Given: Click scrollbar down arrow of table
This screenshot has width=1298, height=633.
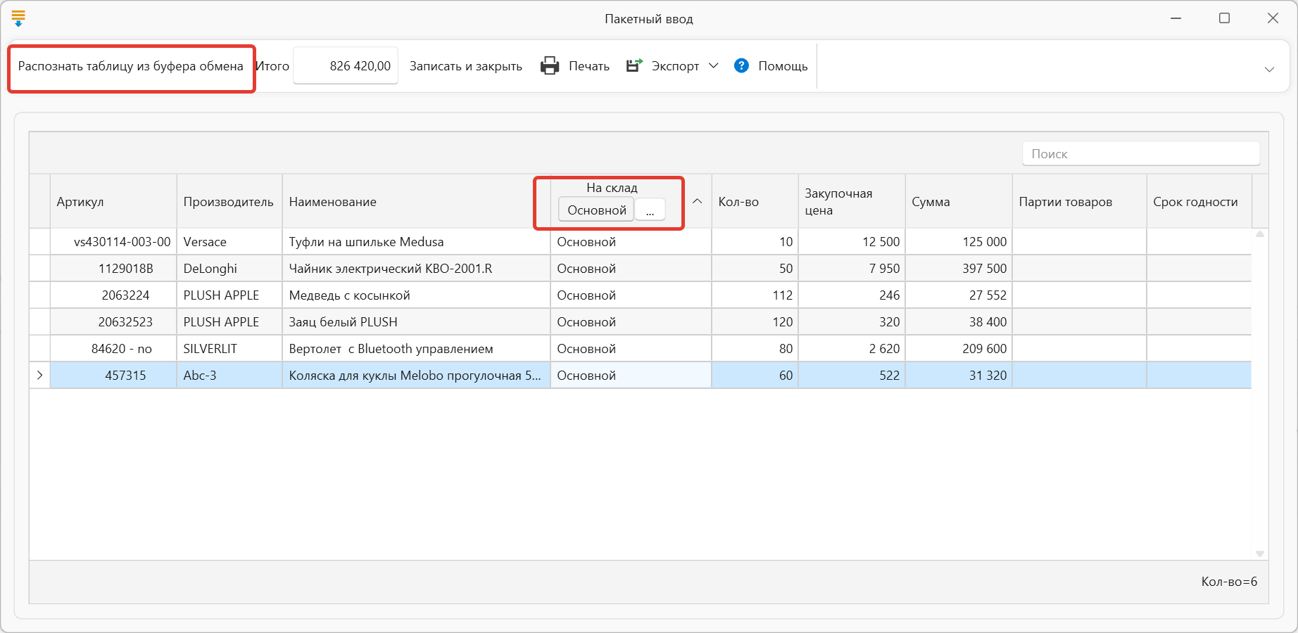Looking at the screenshot, I should (x=1260, y=554).
